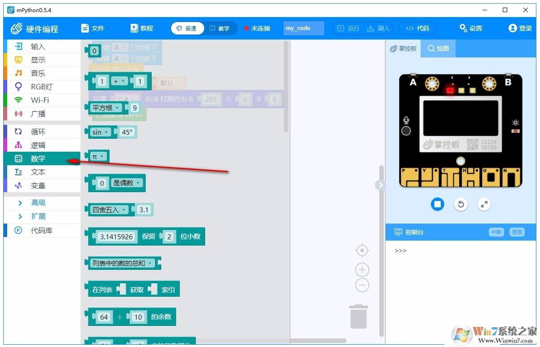The image size is (540, 347).
Task: Select the 输入 (Input) category icon
Action: (38, 46)
